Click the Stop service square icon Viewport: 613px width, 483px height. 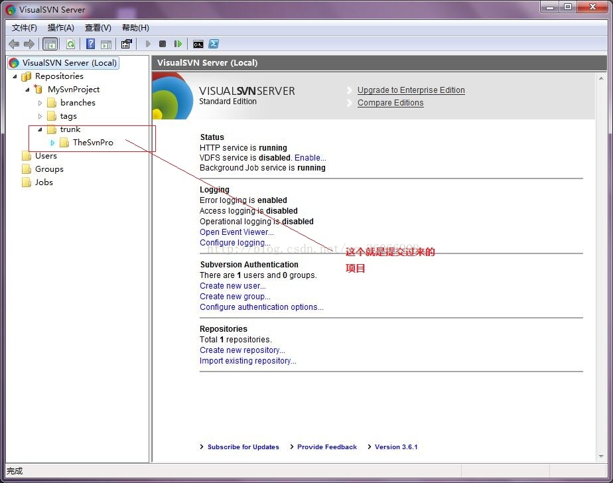[x=163, y=44]
